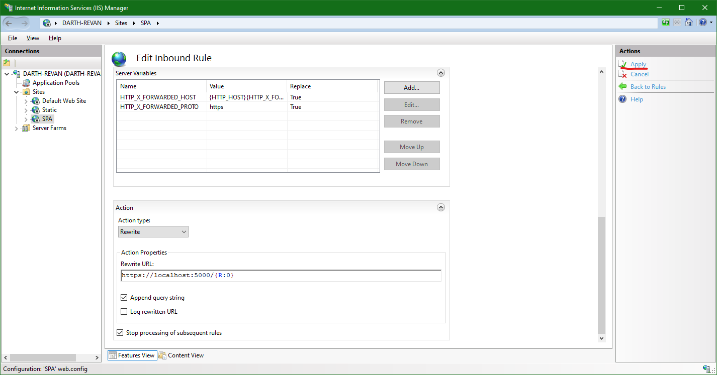Open the View menu

(32, 38)
